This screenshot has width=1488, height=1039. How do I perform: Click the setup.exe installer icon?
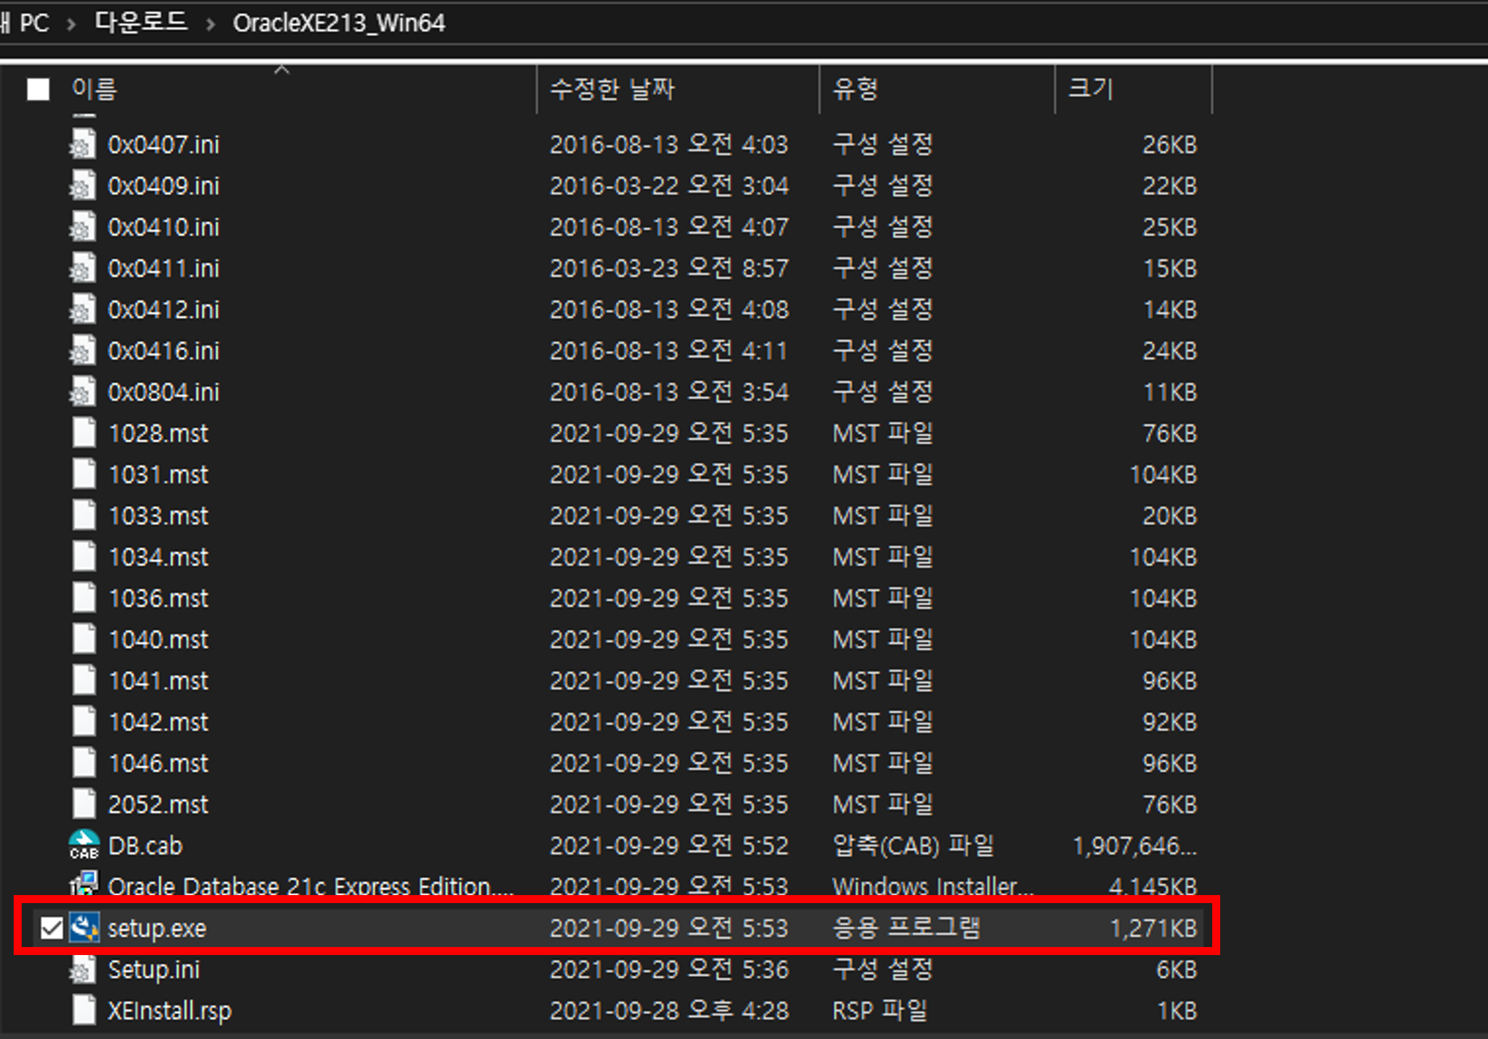click(83, 928)
